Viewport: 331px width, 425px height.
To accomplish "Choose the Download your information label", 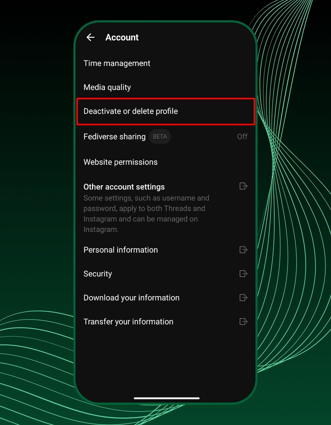I will tap(131, 297).
